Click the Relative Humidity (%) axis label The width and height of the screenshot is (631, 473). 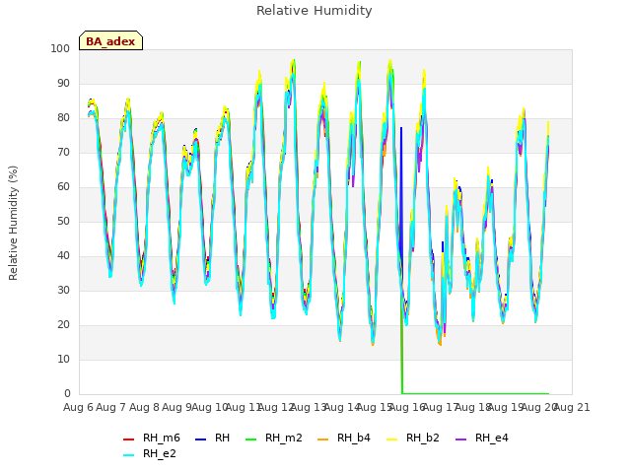coord(13,223)
